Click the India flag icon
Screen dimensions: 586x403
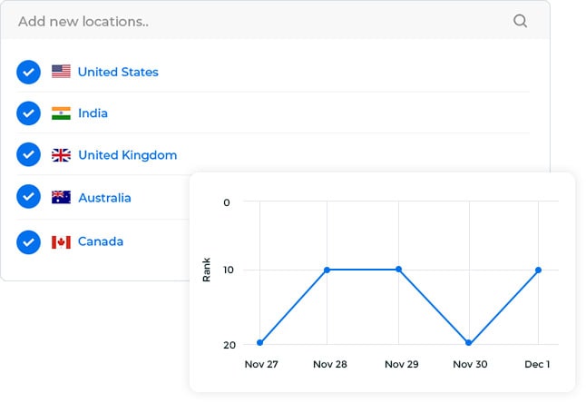61,113
